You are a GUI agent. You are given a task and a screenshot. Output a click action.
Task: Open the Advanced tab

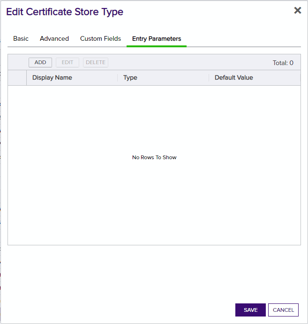click(x=54, y=39)
